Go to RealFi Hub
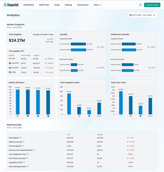This screenshot has width=164, height=172. tap(44, 5)
